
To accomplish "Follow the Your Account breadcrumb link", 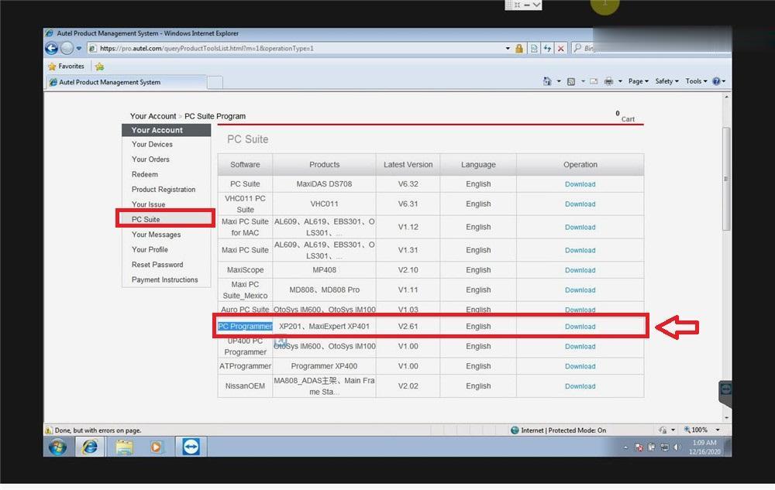I will (x=153, y=116).
